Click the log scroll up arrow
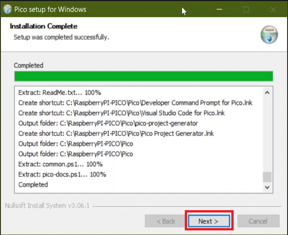The width and height of the screenshot is (288, 235). pyautogui.click(x=267, y=92)
